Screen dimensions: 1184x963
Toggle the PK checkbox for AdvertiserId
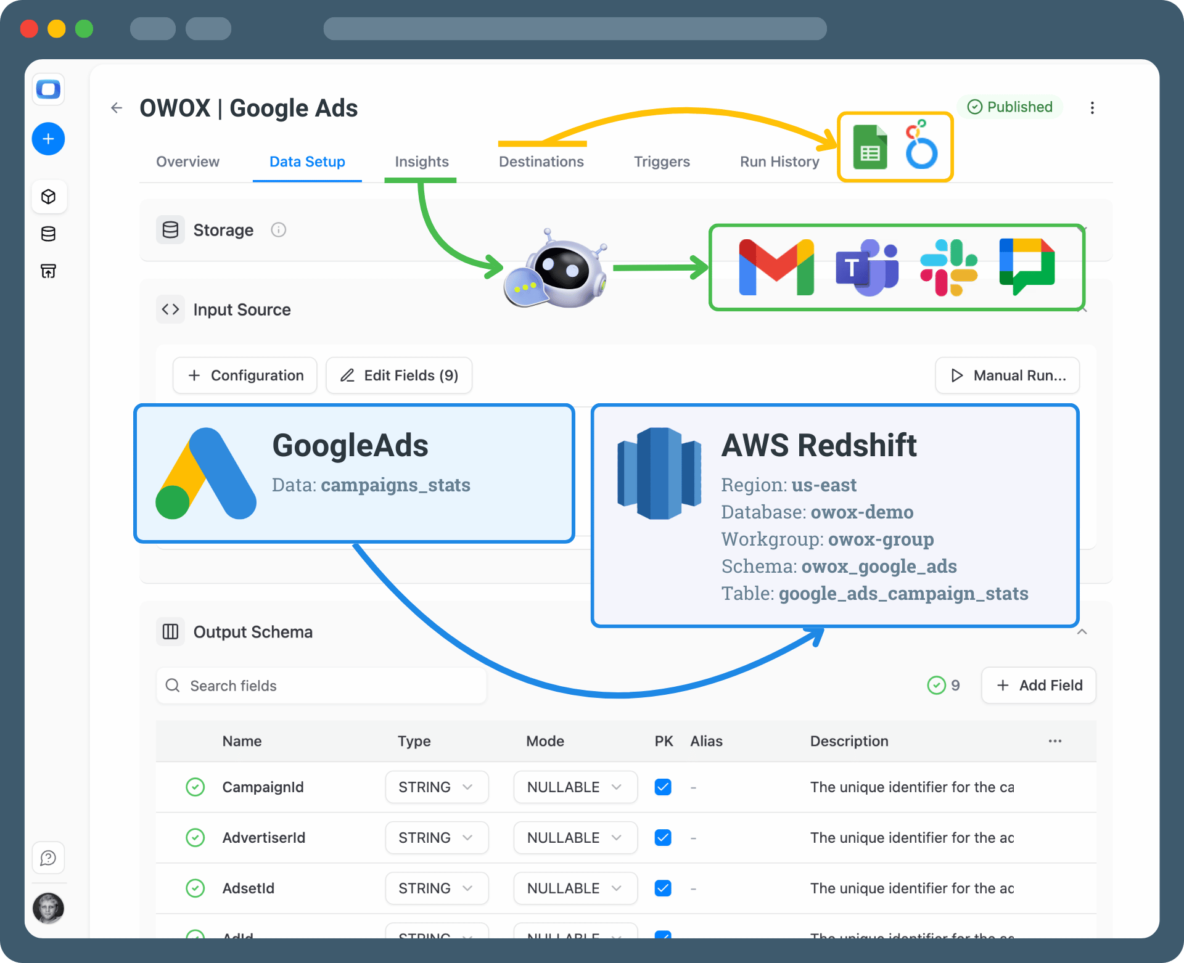(663, 838)
